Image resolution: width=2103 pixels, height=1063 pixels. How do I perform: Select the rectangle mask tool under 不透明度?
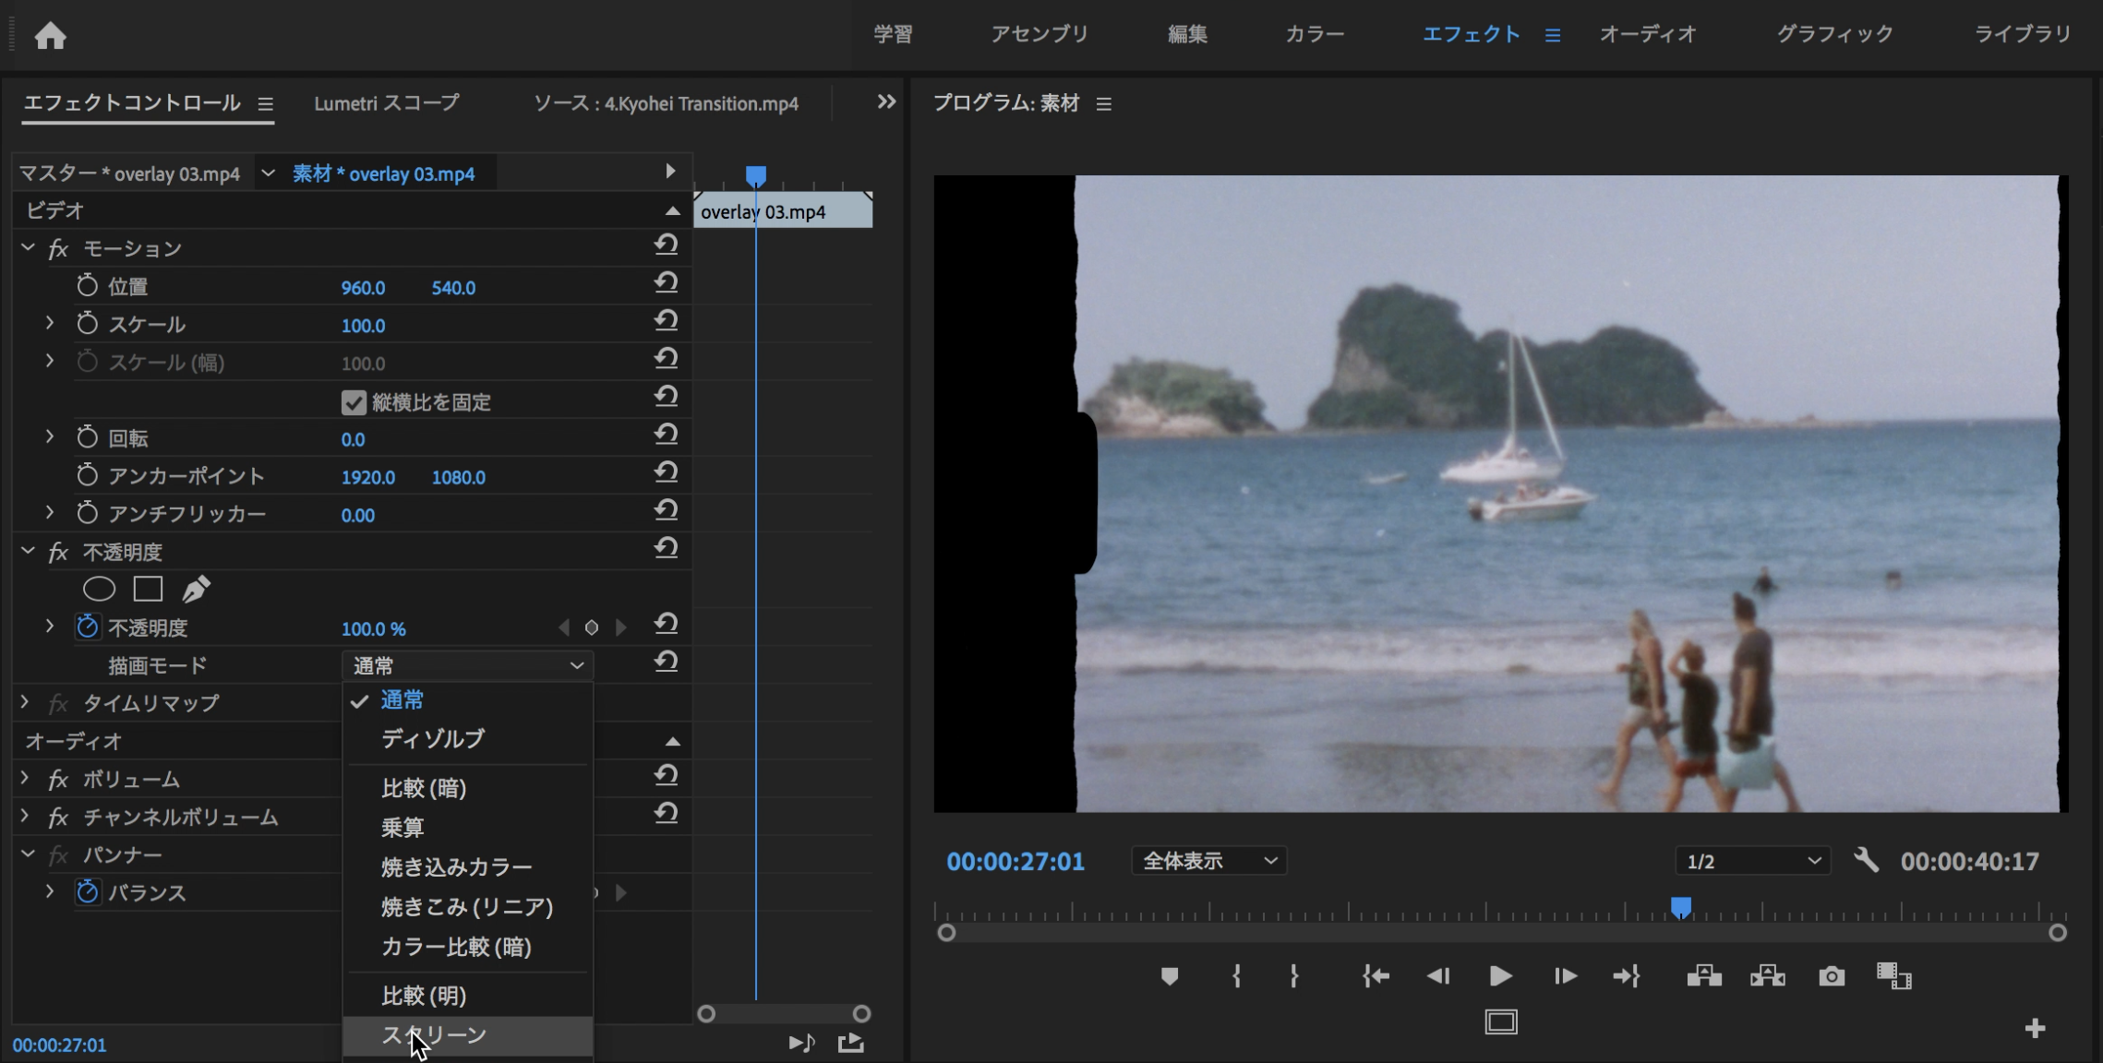tap(148, 589)
